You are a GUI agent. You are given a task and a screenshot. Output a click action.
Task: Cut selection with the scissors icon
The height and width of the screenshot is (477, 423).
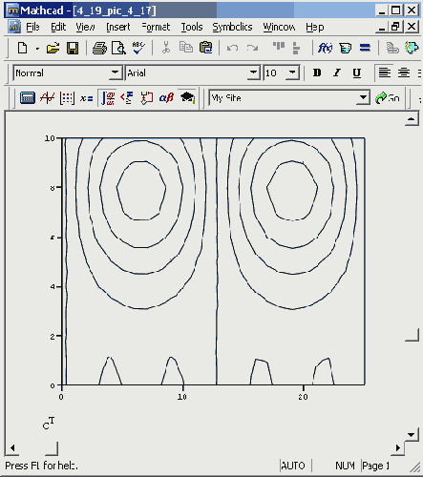click(166, 48)
